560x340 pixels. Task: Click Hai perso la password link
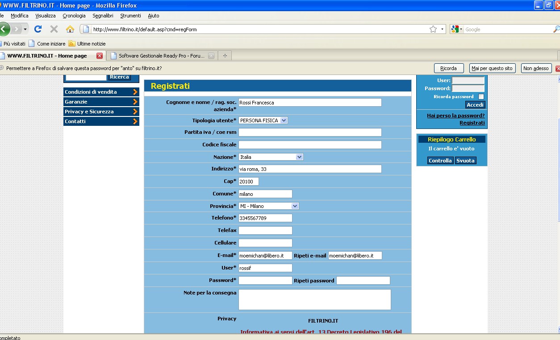click(456, 116)
